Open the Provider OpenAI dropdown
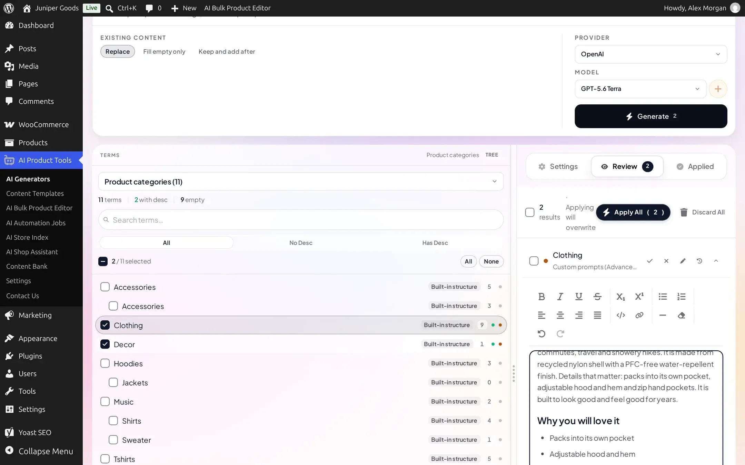The width and height of the screenshot is (745, 465). [x=650, y=54]
